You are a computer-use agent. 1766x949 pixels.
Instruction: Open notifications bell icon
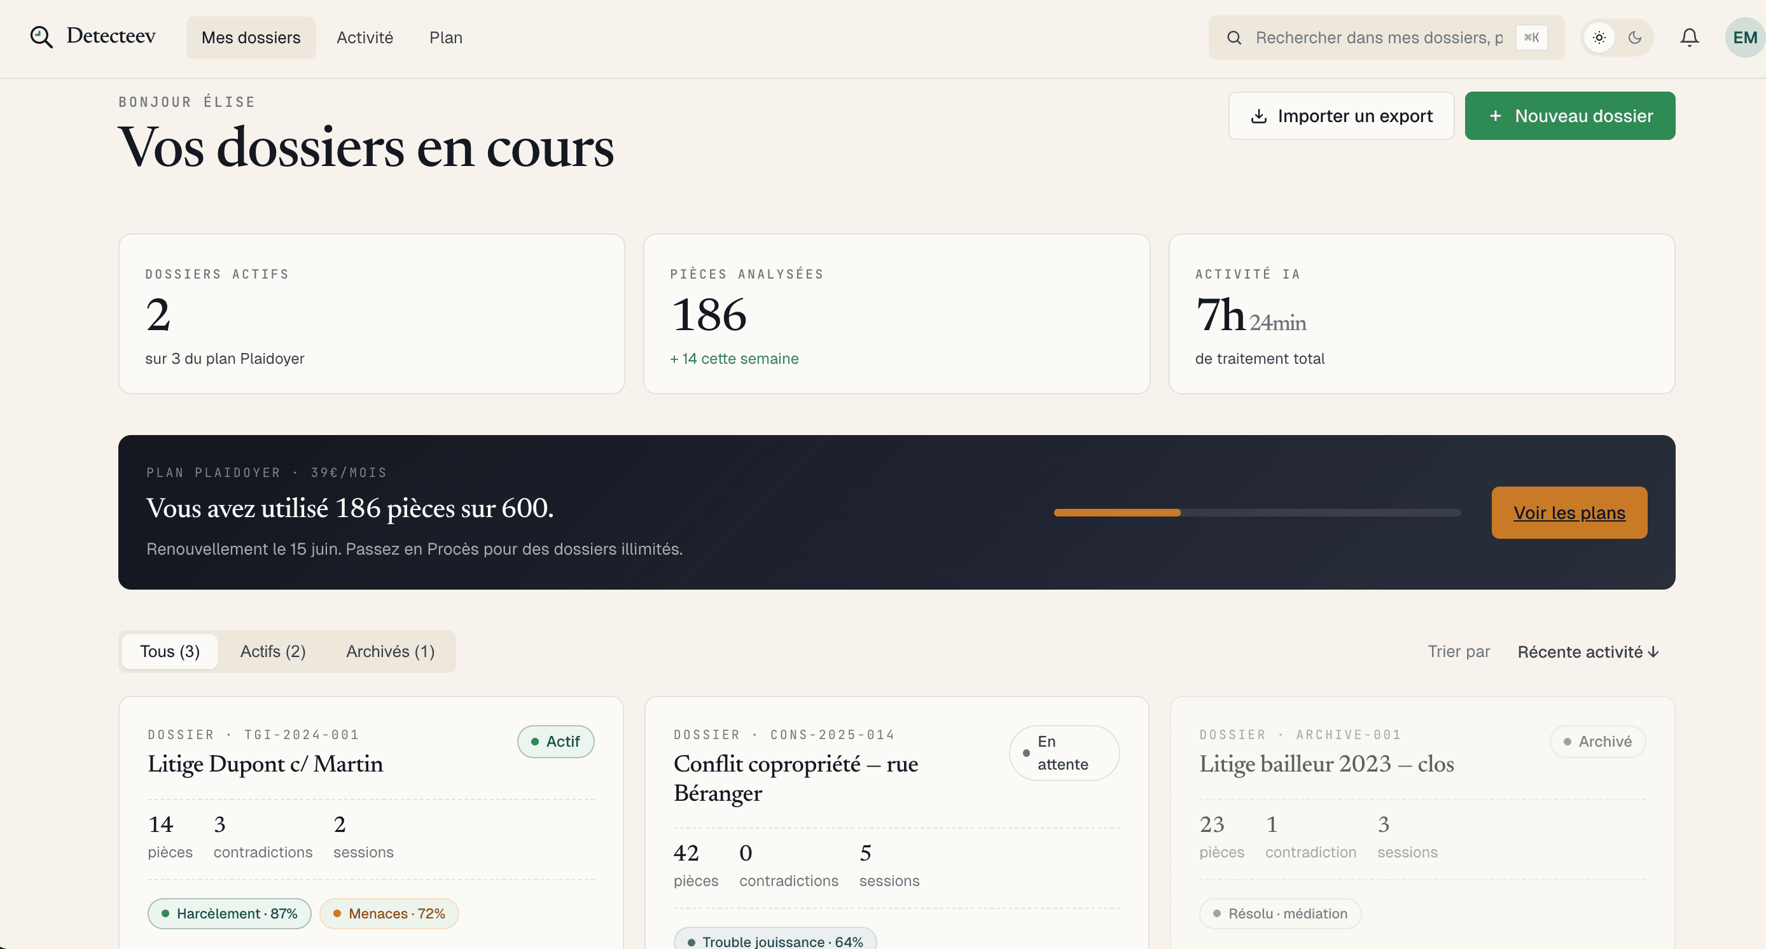1690,38
